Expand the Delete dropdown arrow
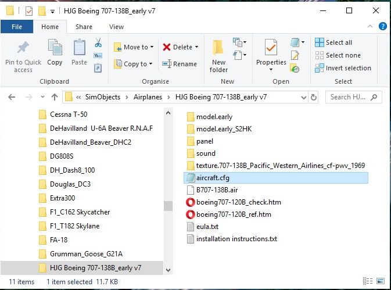Image resolution: width=391 pixels, height=290 pixels. 197,47
